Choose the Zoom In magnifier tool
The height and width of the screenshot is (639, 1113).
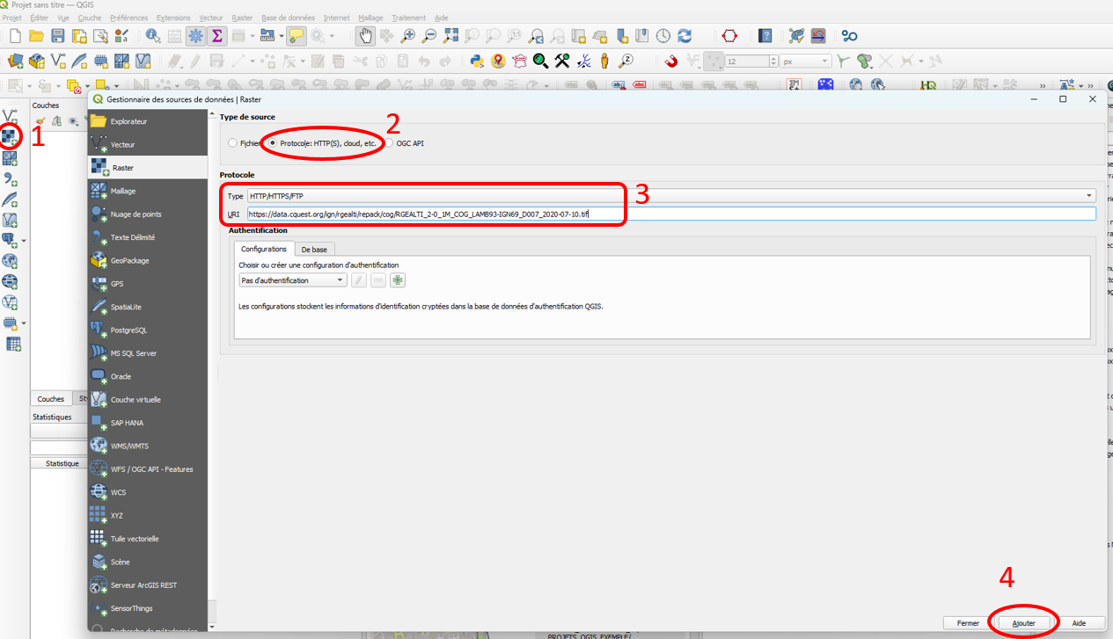pos(408,36)
